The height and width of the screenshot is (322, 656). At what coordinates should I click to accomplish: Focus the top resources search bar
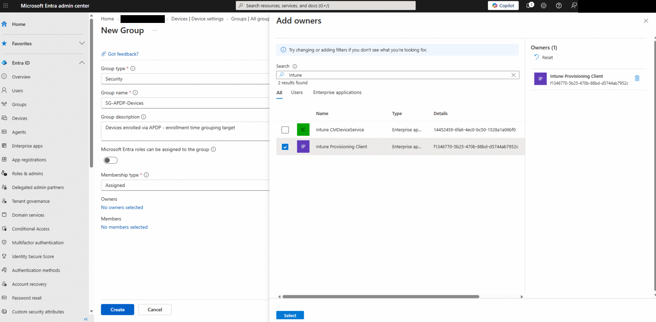326,6
